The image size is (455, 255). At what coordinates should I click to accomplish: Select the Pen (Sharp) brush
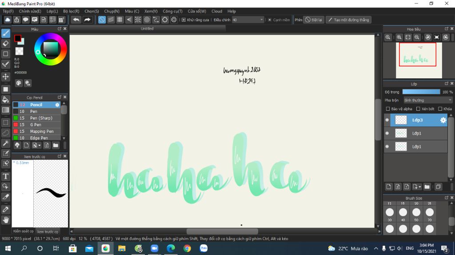[36, 118]
